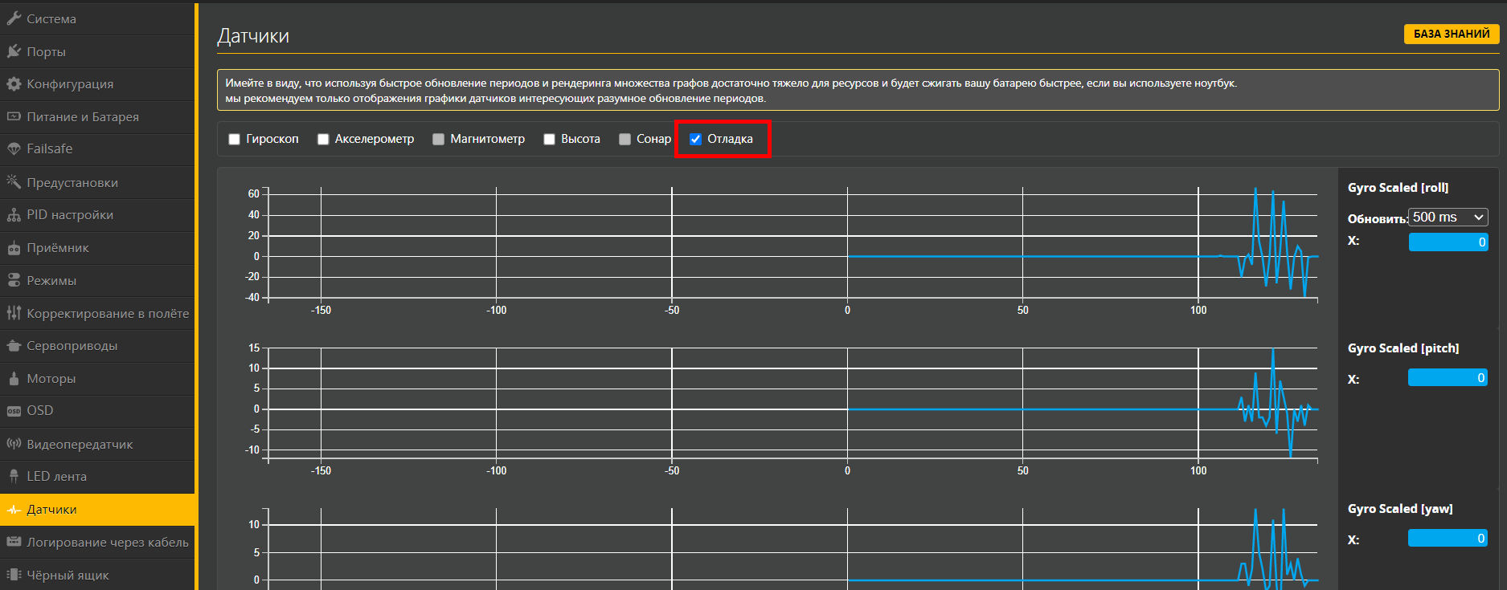Click the plug icon beside Порты
This screenshot has height=590, width=1507.
[x=14, y=51]
